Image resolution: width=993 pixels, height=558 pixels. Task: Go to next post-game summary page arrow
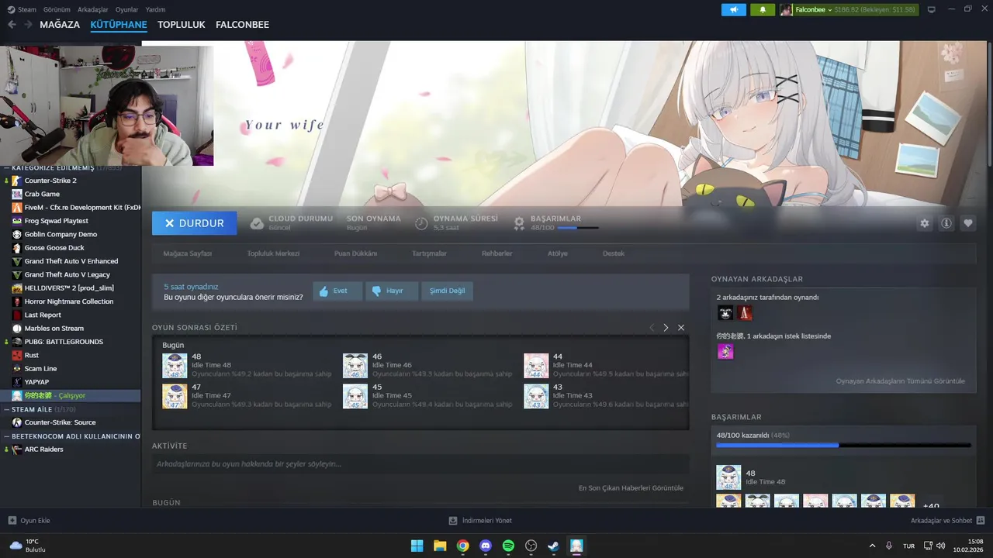(666, 328)
